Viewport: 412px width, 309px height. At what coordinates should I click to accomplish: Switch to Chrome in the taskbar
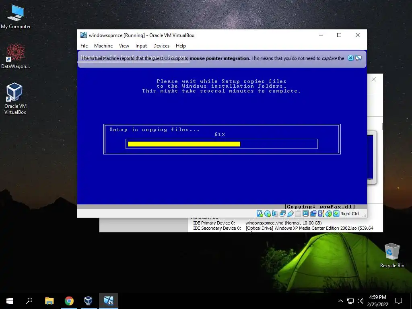[69, 301]
